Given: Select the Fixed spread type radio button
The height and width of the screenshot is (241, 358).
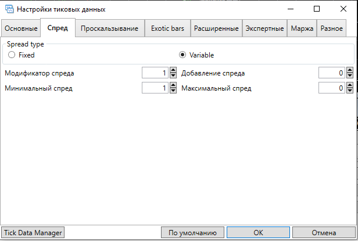Looking at the screenshot, I should [12, 55].
